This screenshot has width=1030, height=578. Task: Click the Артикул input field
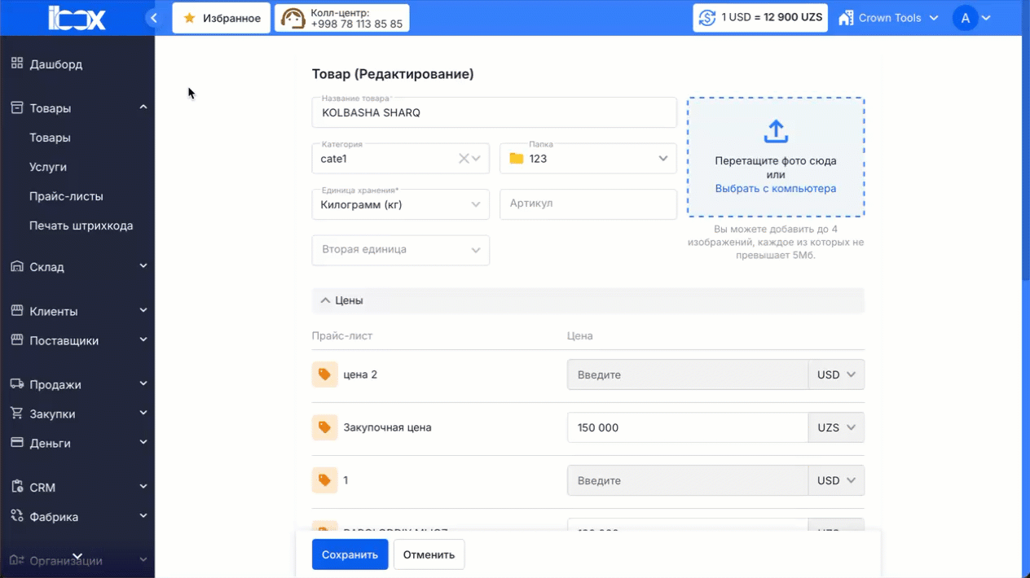tap(588, 204)
